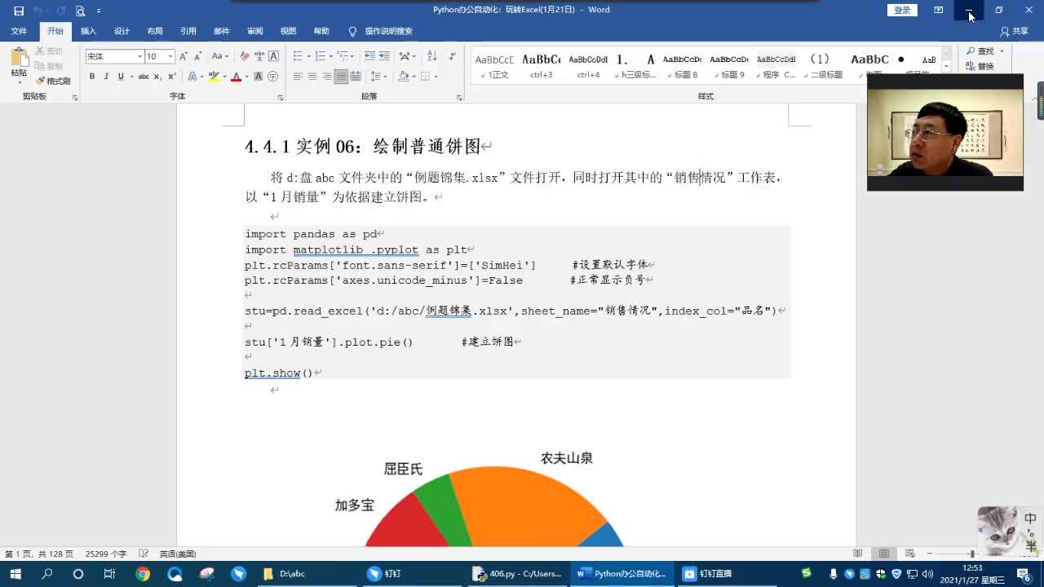
Task: Click the Enclosed Characters icon
Action: [273, 77]
